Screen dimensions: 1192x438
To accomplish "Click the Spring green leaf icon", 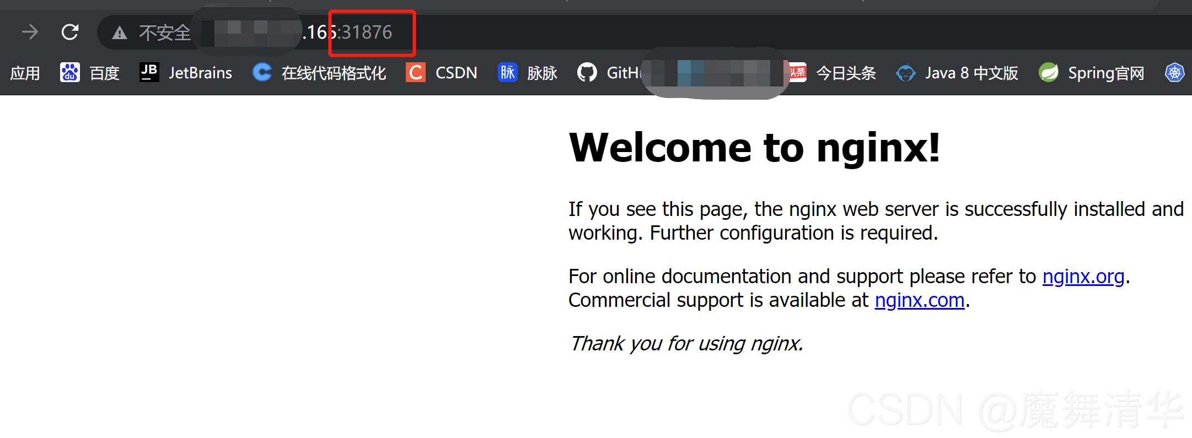I will point(1049,72).
